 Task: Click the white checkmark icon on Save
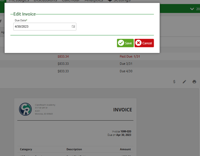(121, 43)
